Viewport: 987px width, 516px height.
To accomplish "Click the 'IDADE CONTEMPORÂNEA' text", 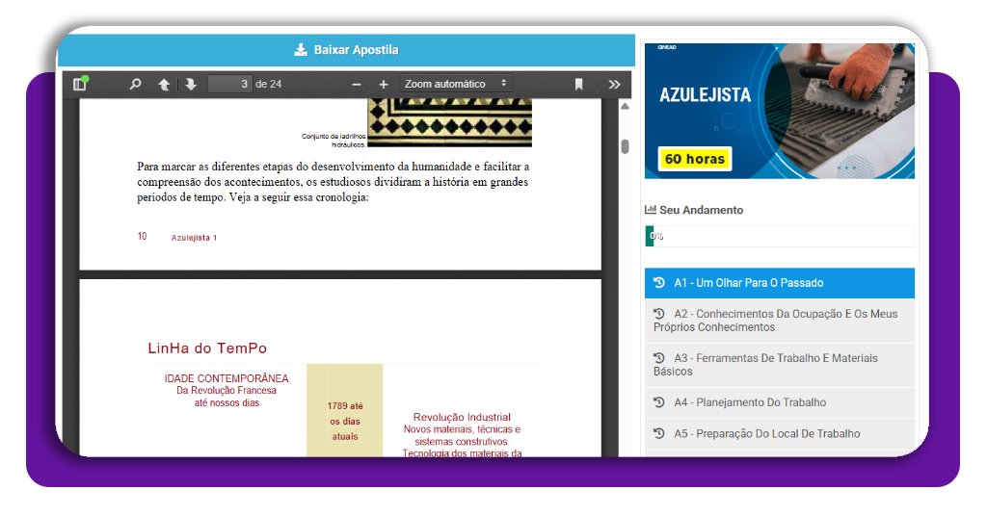I will click(226, 378).
